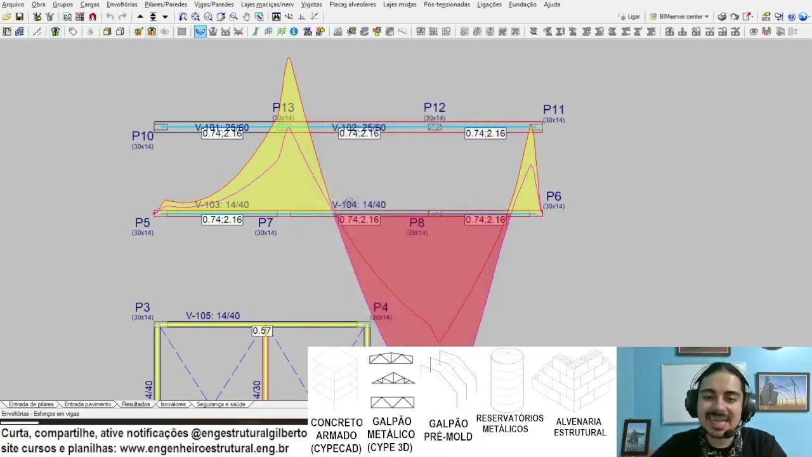Switch to Entrada pavimento tab
812x457 pixels.
point(88,404)
